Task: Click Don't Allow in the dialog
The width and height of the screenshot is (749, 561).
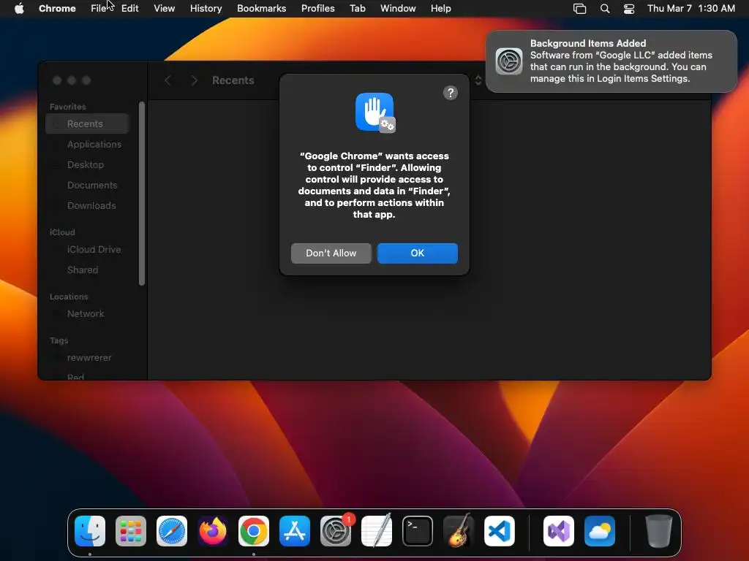Action: [x=331, y=253]
